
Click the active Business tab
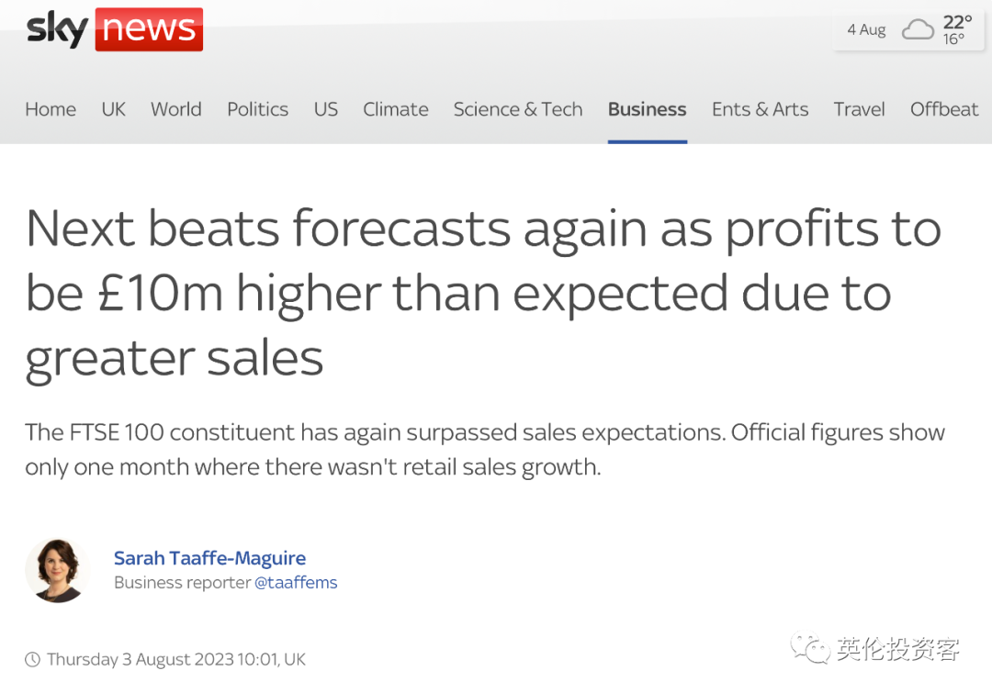[x=647, y=109]
